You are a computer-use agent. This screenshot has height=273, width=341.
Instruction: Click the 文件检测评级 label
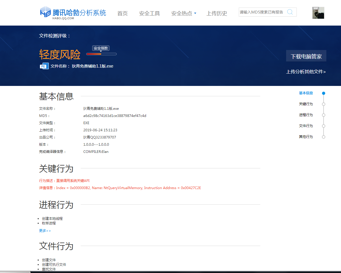(x=54, y=36)
